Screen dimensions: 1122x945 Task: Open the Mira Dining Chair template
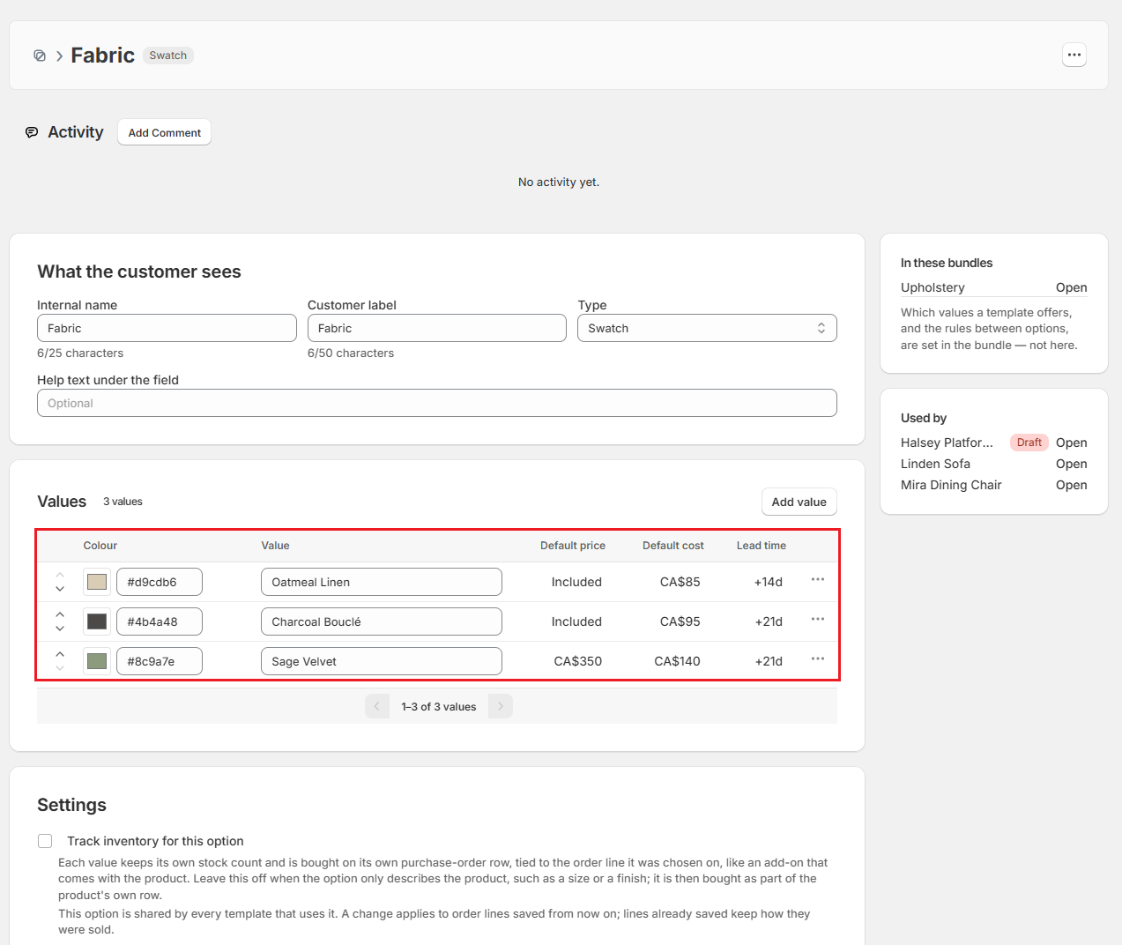(x=1071, y=485)
